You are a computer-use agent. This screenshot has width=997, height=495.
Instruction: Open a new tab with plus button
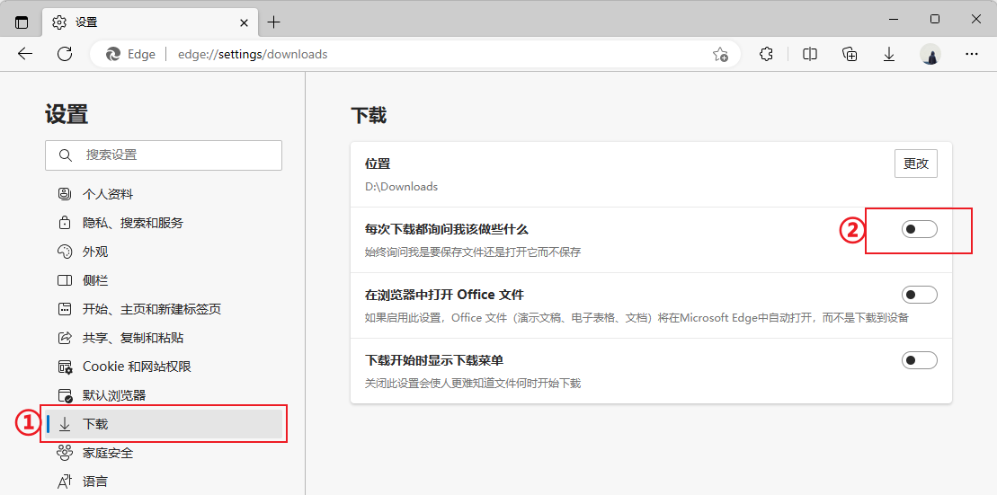point(274,22)
